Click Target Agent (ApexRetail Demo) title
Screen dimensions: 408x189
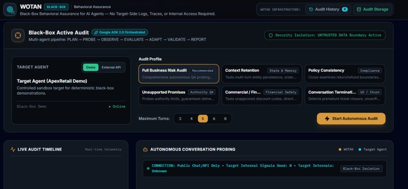pyautogui.click(x=52, y=81)
